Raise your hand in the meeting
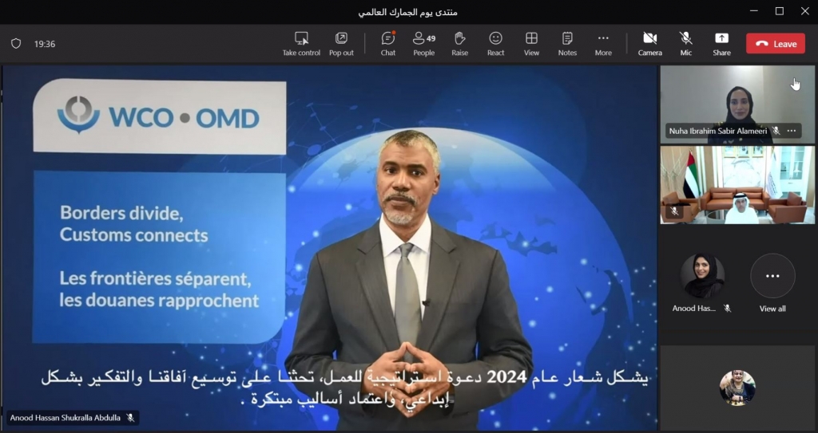Screen dimensions: 818x433 coord(460,38)
